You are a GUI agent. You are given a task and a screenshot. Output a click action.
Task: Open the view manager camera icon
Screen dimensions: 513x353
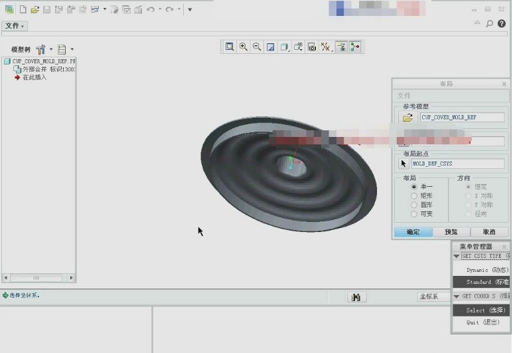tap(312, 47)
